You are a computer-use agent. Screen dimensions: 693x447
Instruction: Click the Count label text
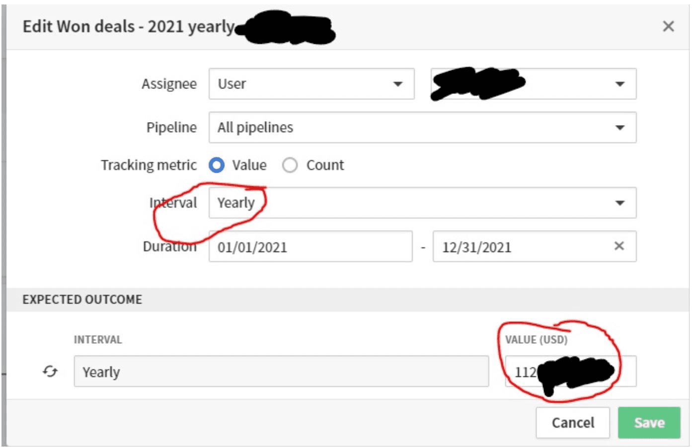coord(325,165)
